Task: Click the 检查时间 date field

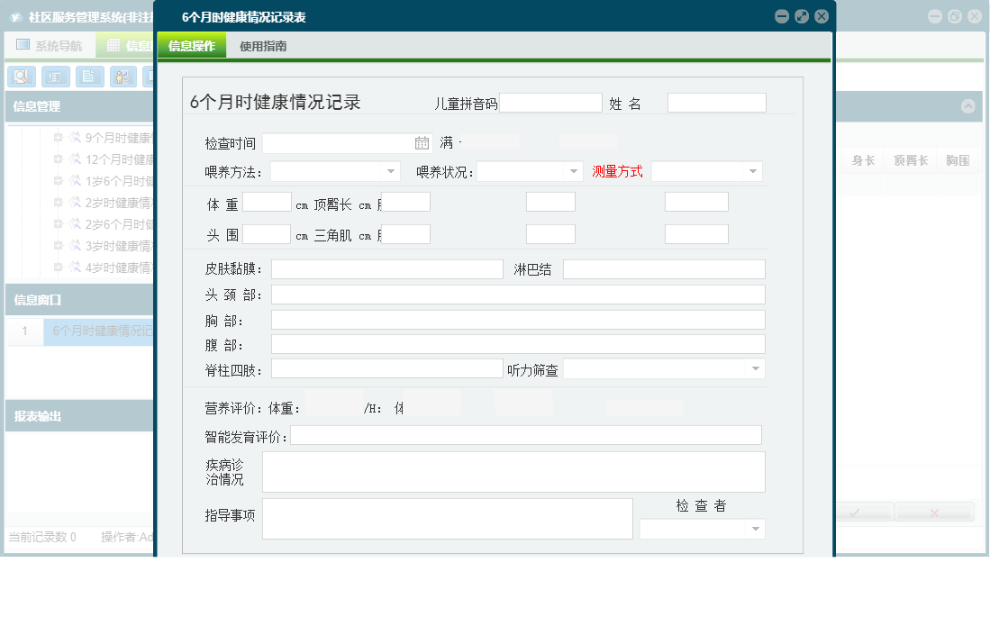Action: (347, 143)
